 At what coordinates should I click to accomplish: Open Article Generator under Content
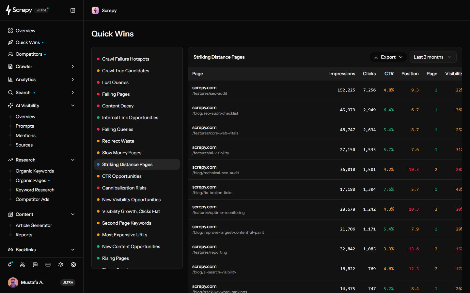(34, 225)
